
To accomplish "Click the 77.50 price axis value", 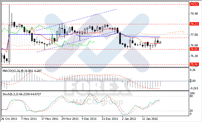I will pyautogui.click(x=194, y=35).
